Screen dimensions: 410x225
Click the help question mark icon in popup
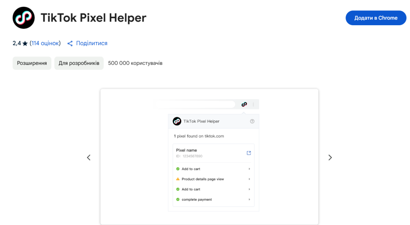click(x=252, y=121)
